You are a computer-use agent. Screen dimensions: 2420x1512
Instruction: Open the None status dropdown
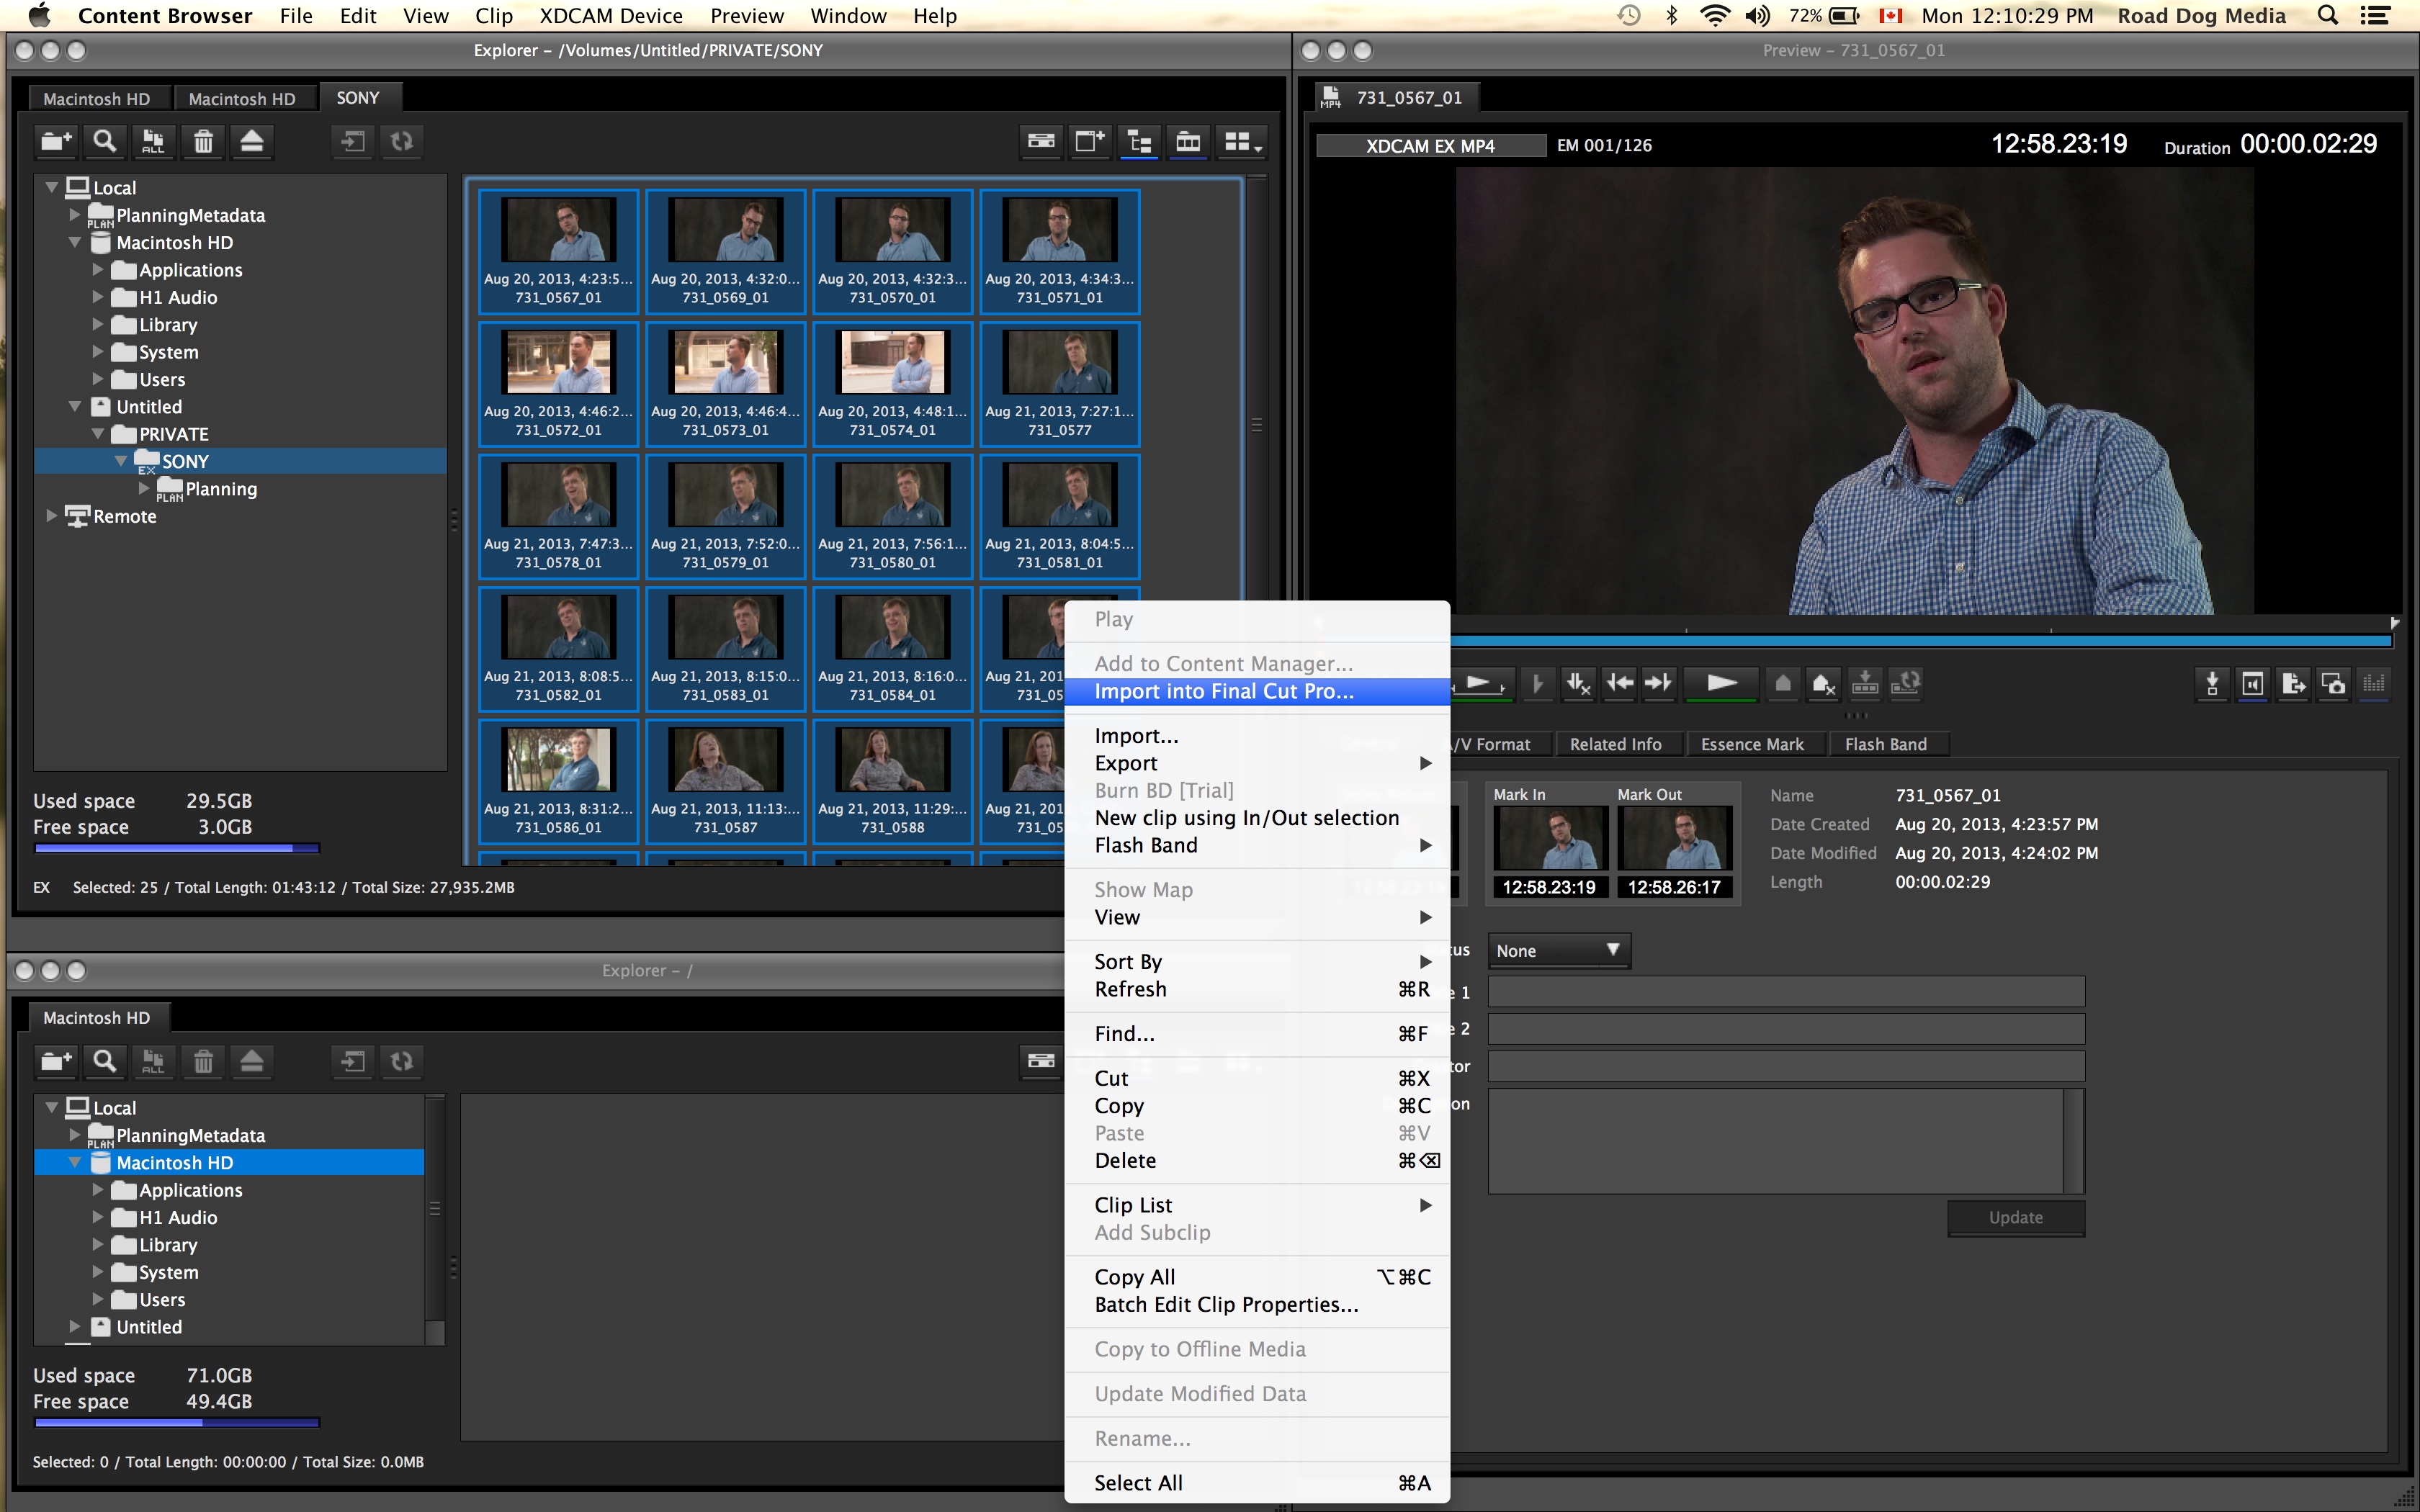[x=1559, y=951]
